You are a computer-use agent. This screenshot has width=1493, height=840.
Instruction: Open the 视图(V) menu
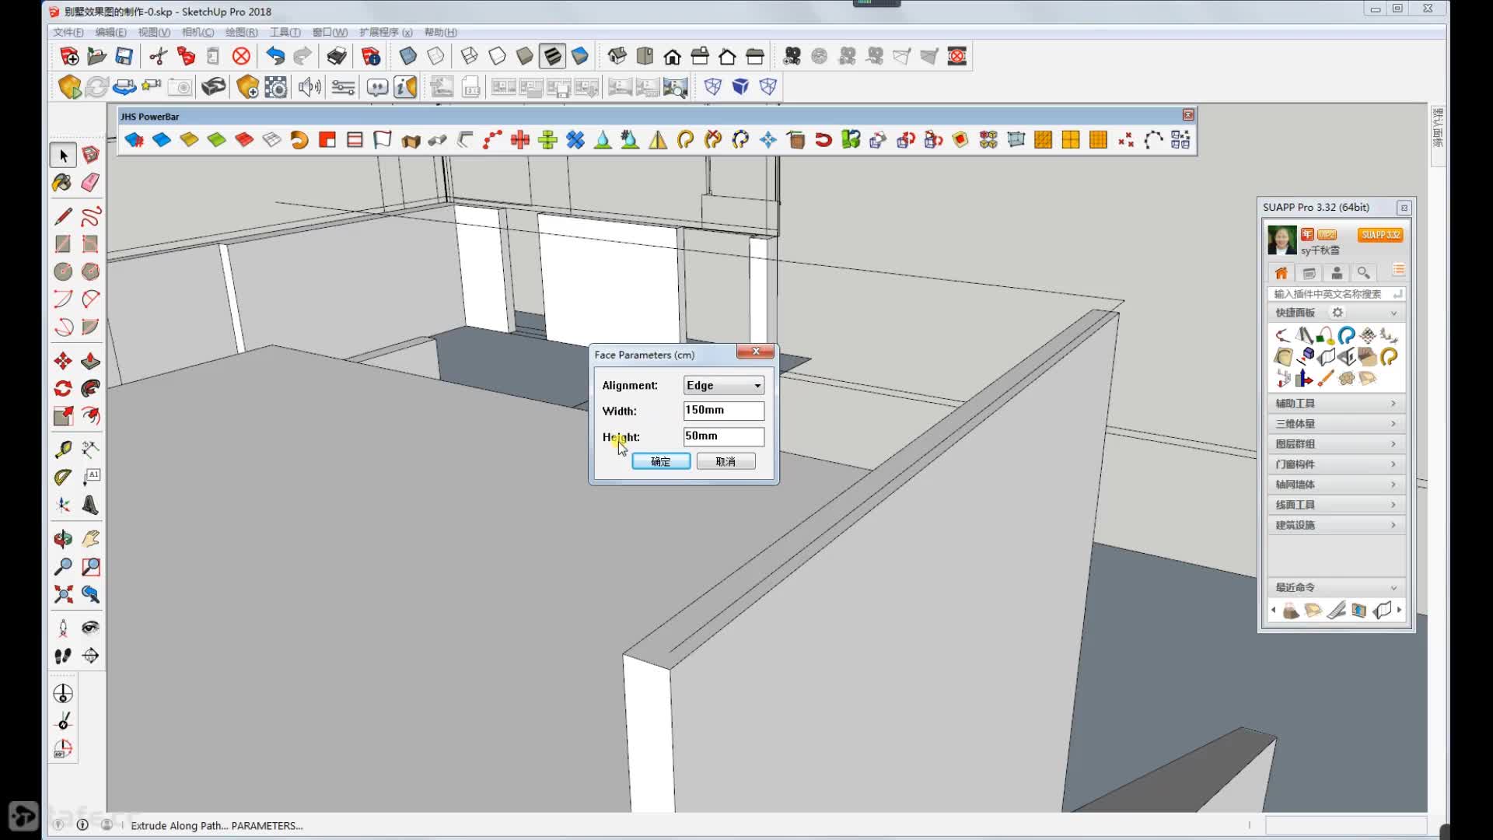coord(154,32)
